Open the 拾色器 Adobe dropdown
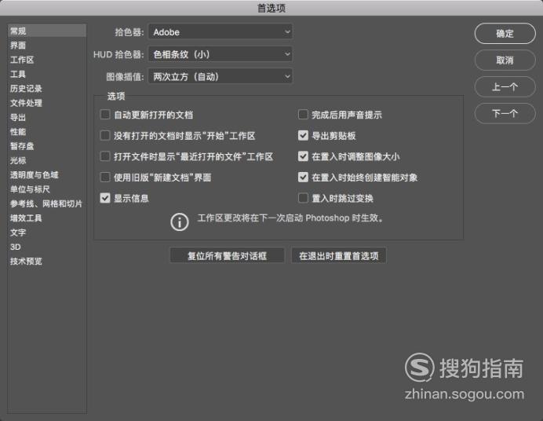This screenshot has height=421, width=543. (220, 32)
